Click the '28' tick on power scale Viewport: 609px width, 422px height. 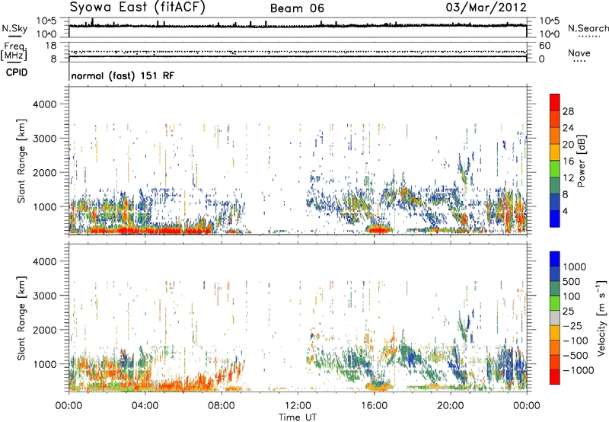pos(568,111)
